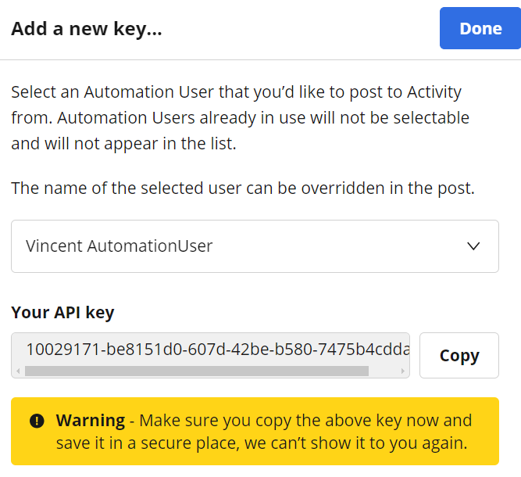Click the warning exclamation icon

(x=37, y=421)
